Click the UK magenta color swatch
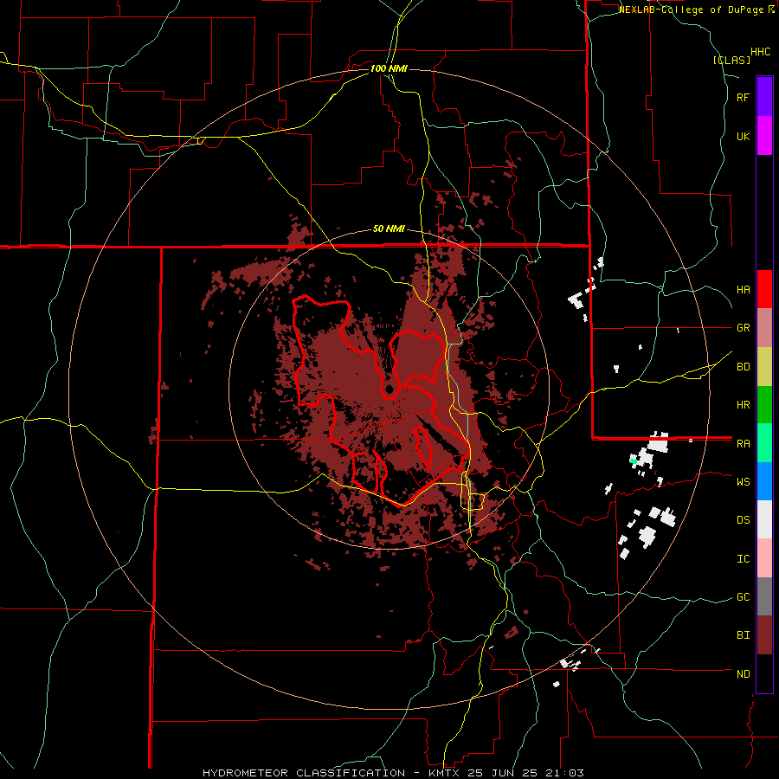This screenshot has height=779, width=779. (x=764, y=136)
